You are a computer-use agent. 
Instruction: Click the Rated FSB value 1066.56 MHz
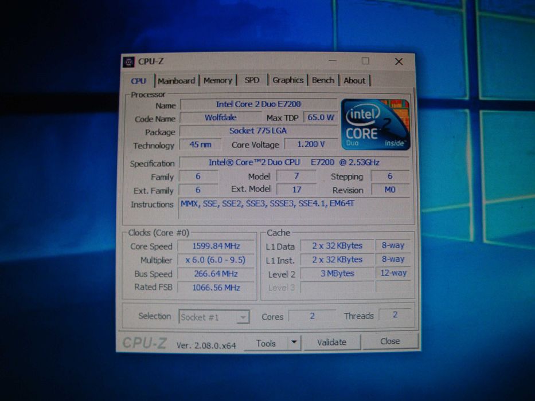(x=216, y=288)
